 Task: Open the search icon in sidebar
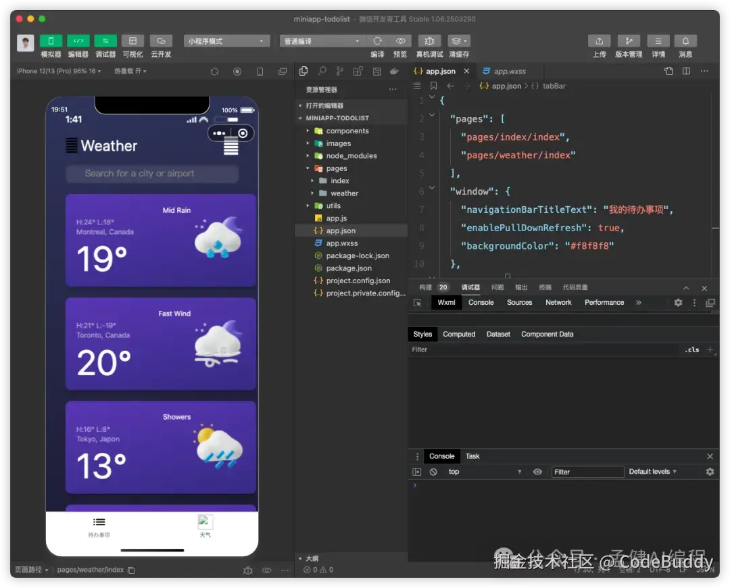(322, 71)
